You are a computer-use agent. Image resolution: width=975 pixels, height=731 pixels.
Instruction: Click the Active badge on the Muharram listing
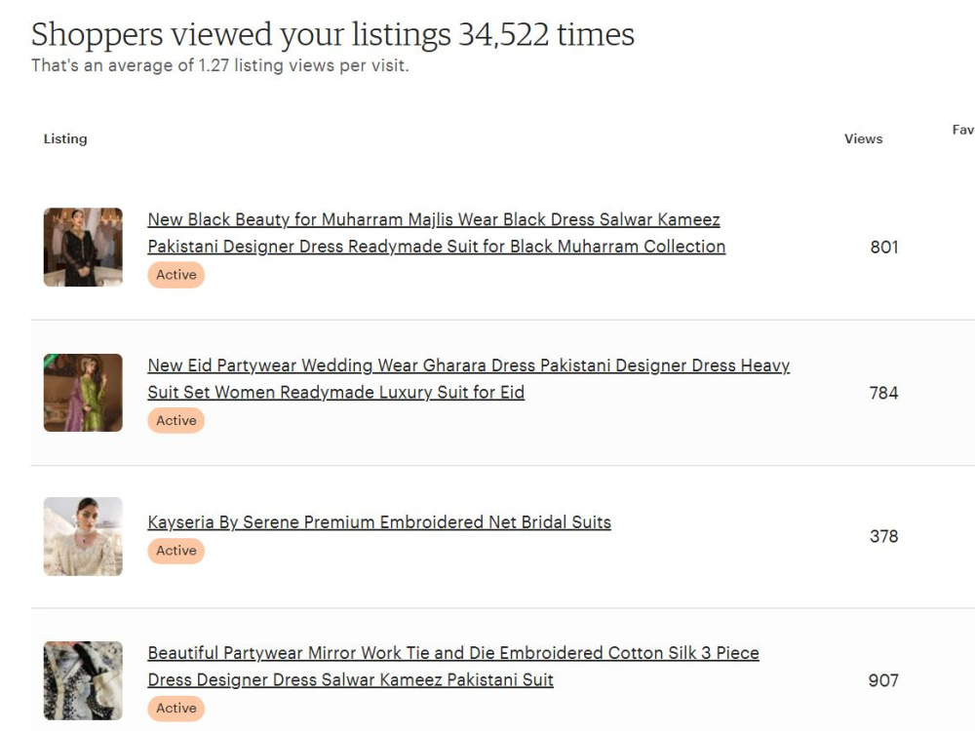click(175, 275)
